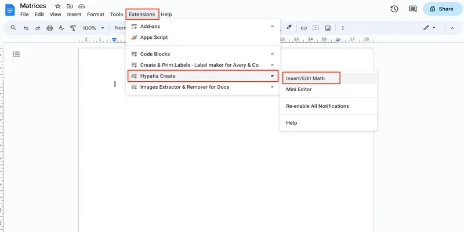Open more toolbar options
464x232 pixels.
(x=343, y=28)
